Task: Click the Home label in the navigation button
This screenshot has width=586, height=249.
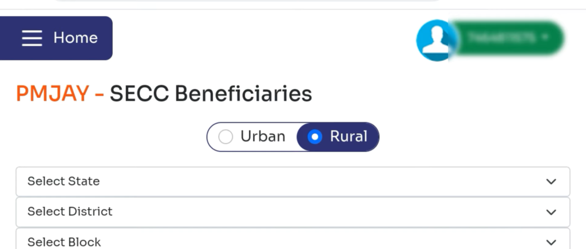Action: tap(76, 38)
